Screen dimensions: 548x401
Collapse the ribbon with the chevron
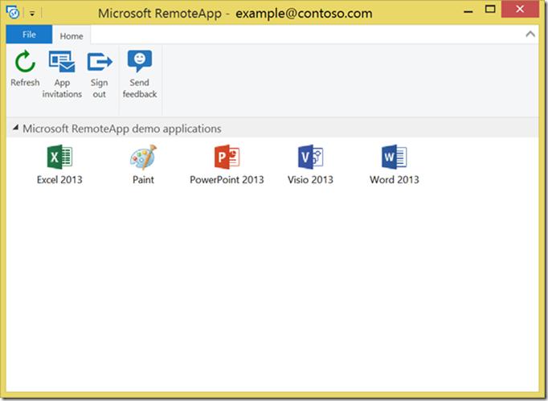click(x=530, y=34)
